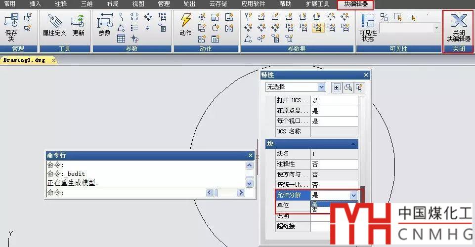Viewport: 475px width, 247px height.
Task: Open the 可见性状态 visibility states icon
Action: pos(367,27)
